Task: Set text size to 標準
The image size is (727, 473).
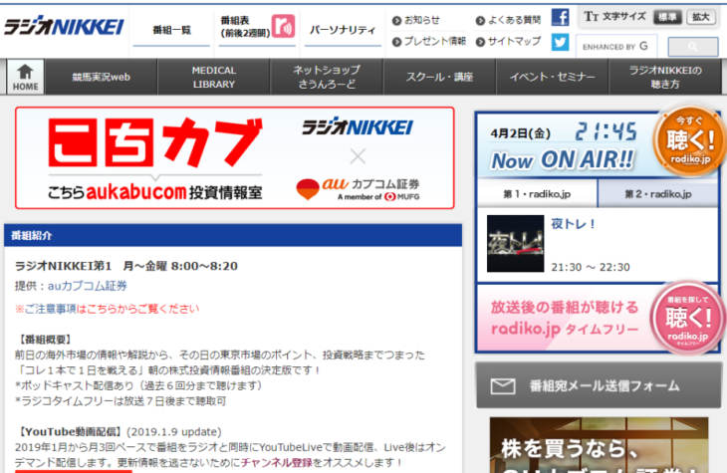Action: (668, 17)
